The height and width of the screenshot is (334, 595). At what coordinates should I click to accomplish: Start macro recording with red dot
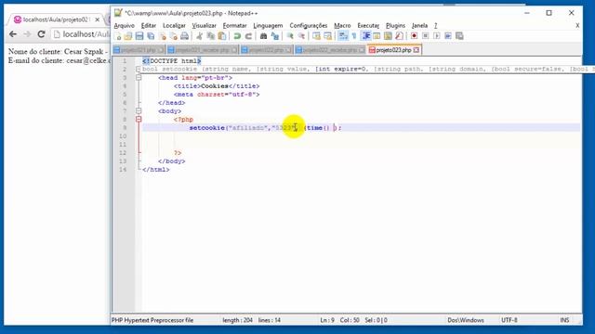(414, 36)
